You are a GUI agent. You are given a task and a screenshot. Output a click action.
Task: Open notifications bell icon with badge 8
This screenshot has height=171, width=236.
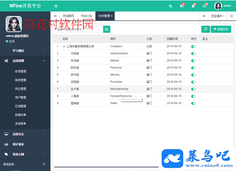coord(193,6)
